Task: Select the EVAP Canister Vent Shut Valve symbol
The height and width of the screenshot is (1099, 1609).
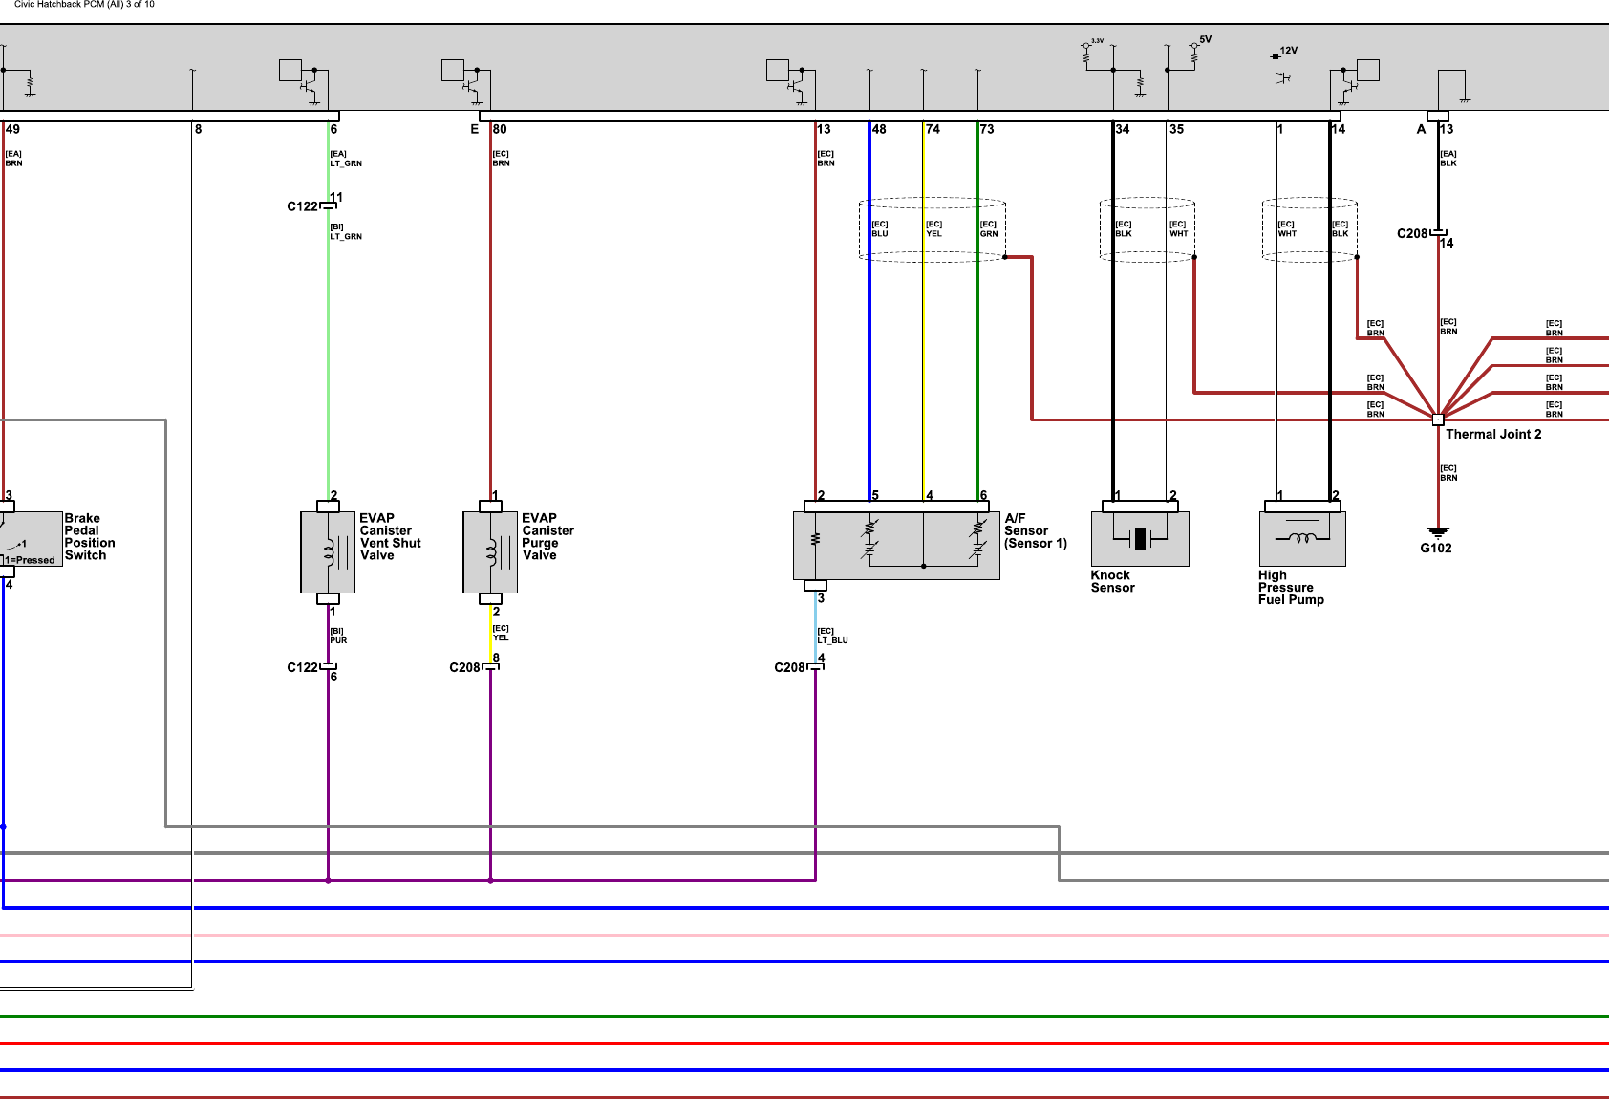Action: [x=328, y=551]
